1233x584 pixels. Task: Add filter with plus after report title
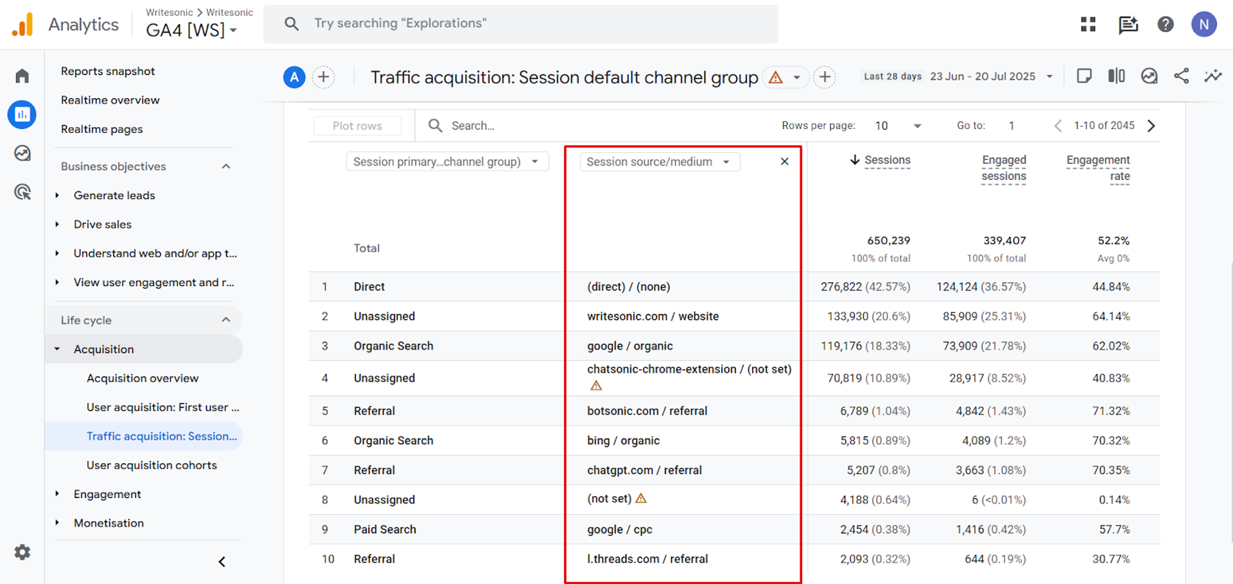click(825, 78)
